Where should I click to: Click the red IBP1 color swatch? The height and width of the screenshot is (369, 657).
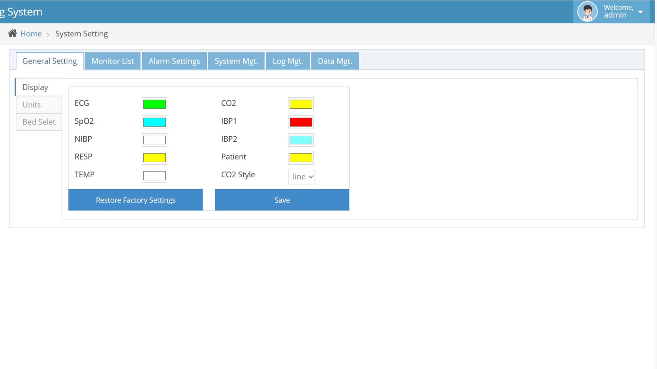301,122
